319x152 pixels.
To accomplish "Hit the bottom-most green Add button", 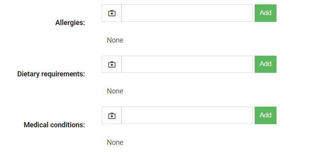I will [265, 115].
